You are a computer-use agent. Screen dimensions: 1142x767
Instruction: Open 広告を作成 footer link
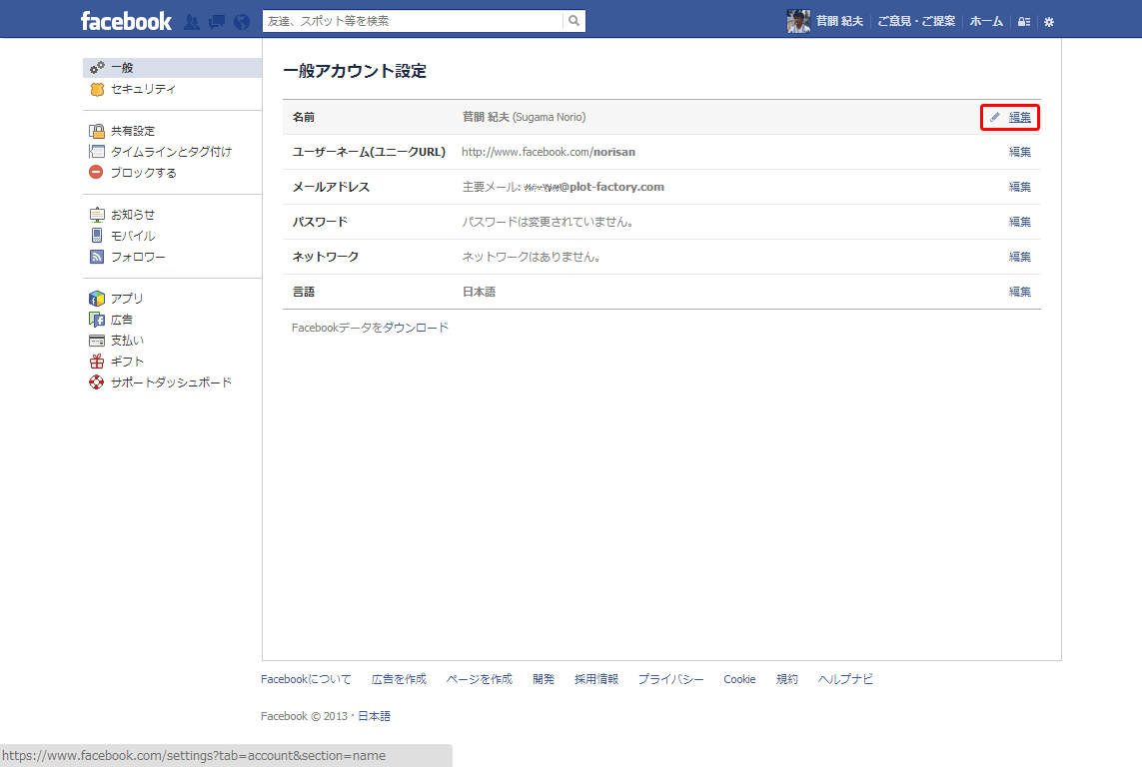(399, 679)
